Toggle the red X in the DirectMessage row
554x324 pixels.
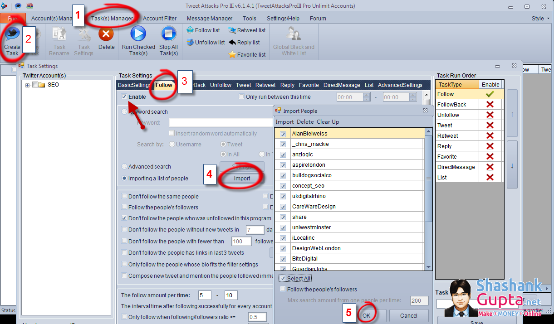pyautogui.click(x=490, y=167)
